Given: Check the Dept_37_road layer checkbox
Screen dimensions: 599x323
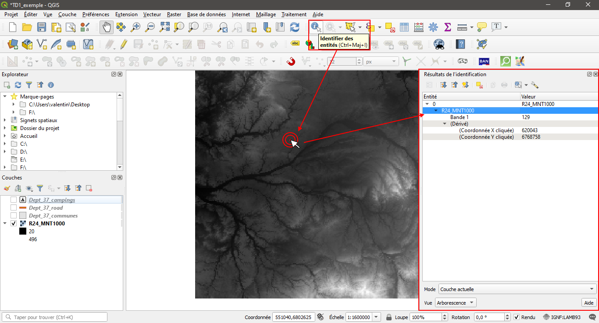Looking at the screenshot, I should 14,208.
